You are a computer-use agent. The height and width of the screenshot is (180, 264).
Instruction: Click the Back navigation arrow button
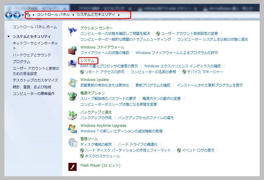(9, 15)
